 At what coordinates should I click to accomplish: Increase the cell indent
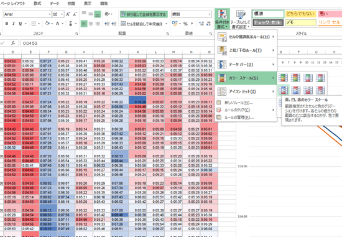(x=114, y=24)
